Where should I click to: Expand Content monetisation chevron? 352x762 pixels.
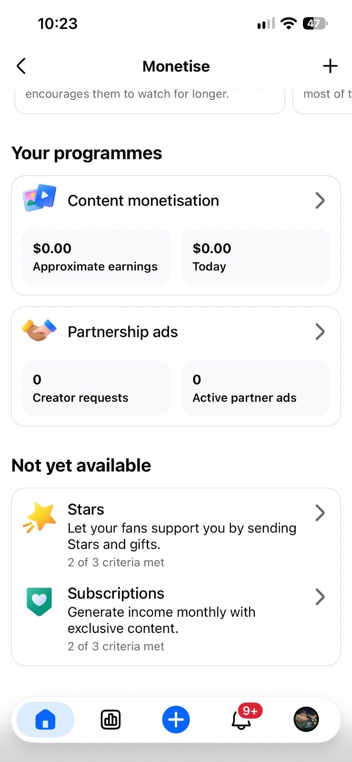[320, 201]
